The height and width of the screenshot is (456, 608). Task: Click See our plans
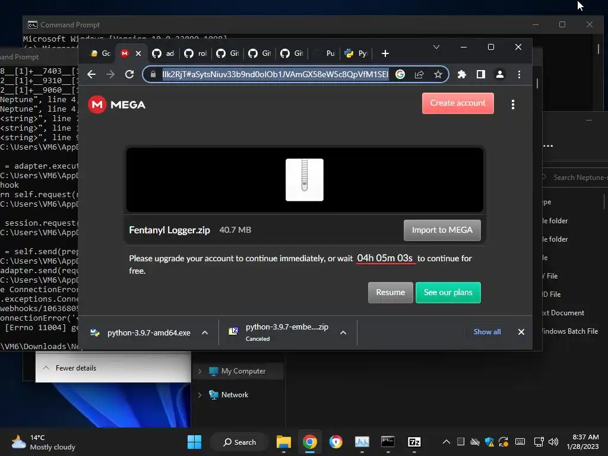pyautogui.click(x=448, y=293)
